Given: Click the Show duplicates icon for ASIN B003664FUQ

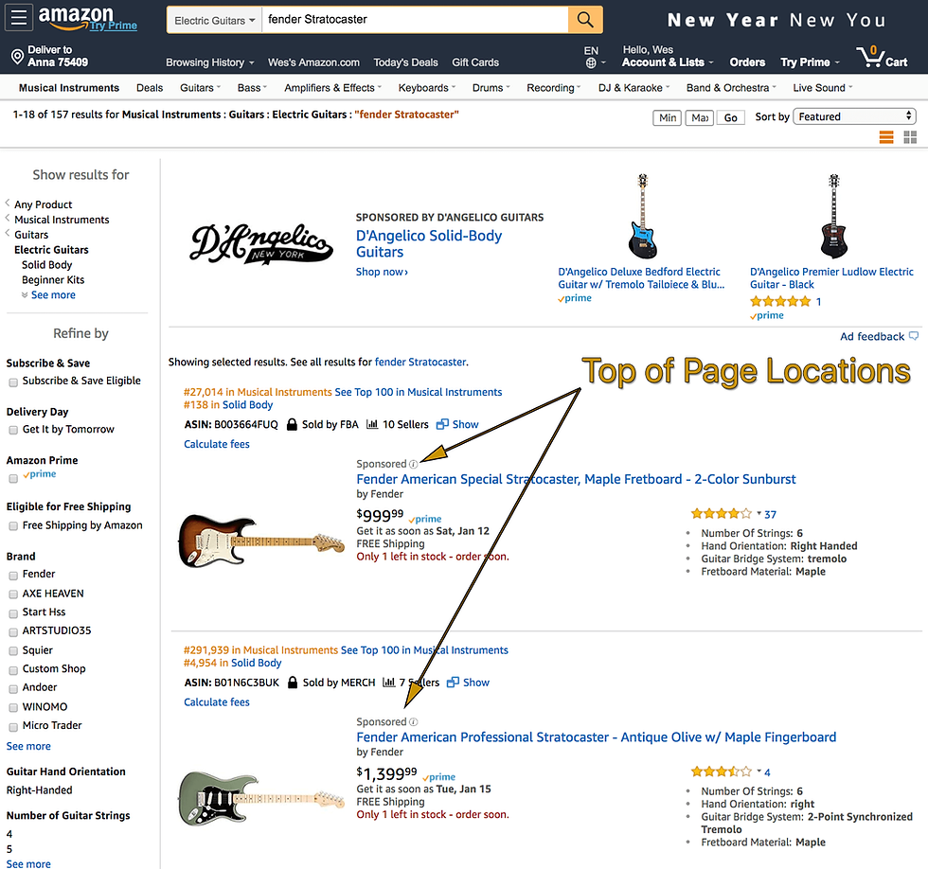Looking at the screenshot, I should coord(441,424).
